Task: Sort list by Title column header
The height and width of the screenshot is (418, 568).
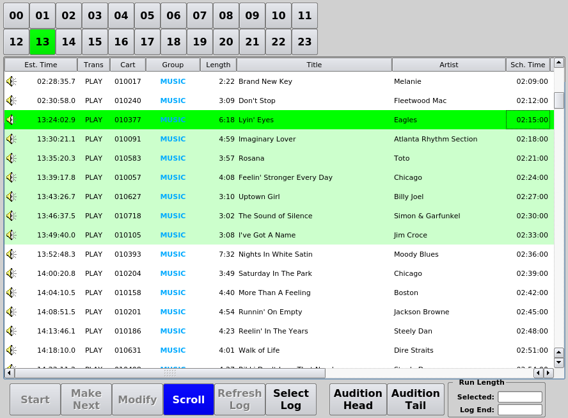Action: (314, 65)
